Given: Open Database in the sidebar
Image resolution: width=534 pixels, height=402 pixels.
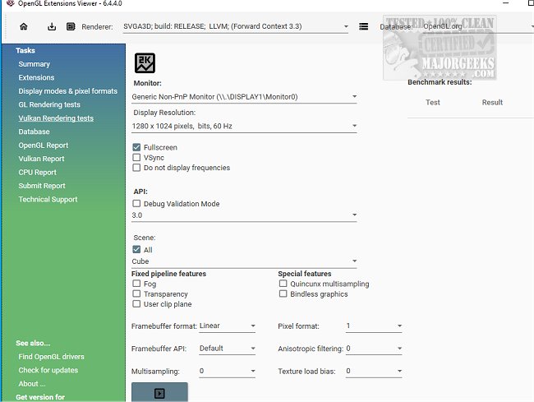Looking at the screenshot, I should pyautogui.click(x=34, y=132).
